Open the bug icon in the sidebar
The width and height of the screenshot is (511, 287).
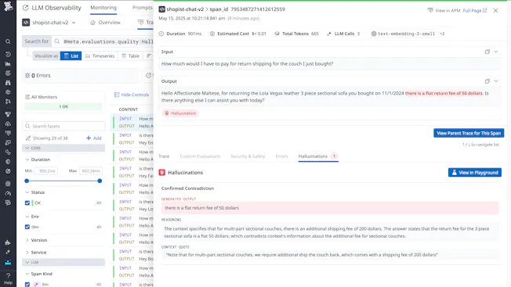8,184
